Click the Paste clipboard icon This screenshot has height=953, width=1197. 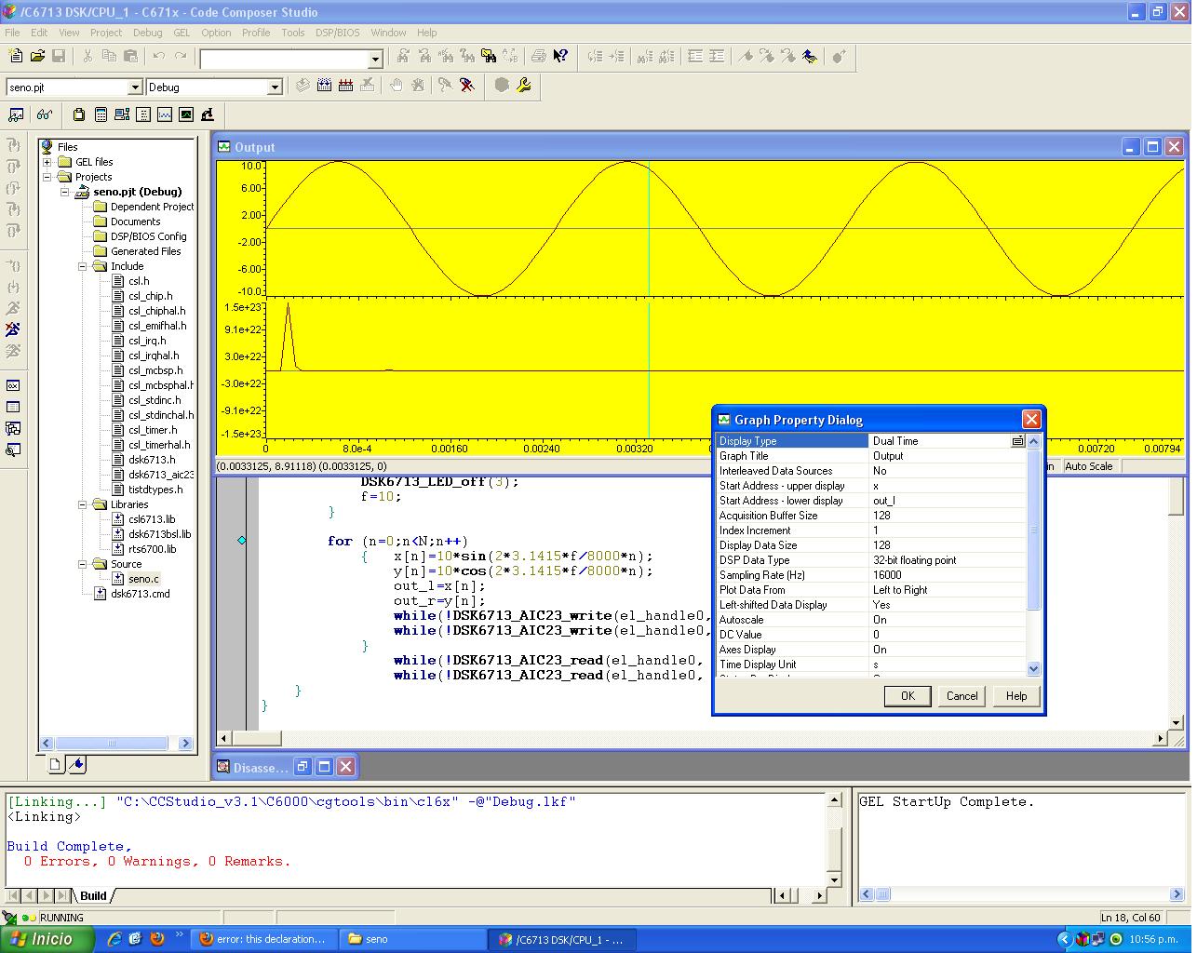point(130,57)
